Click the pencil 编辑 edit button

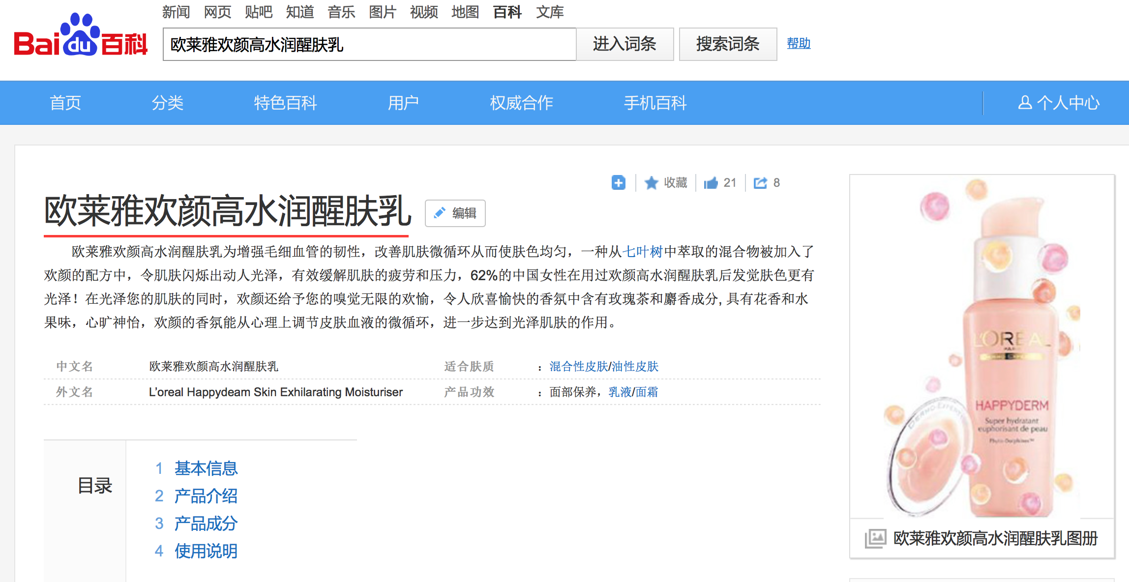[455, 213]
